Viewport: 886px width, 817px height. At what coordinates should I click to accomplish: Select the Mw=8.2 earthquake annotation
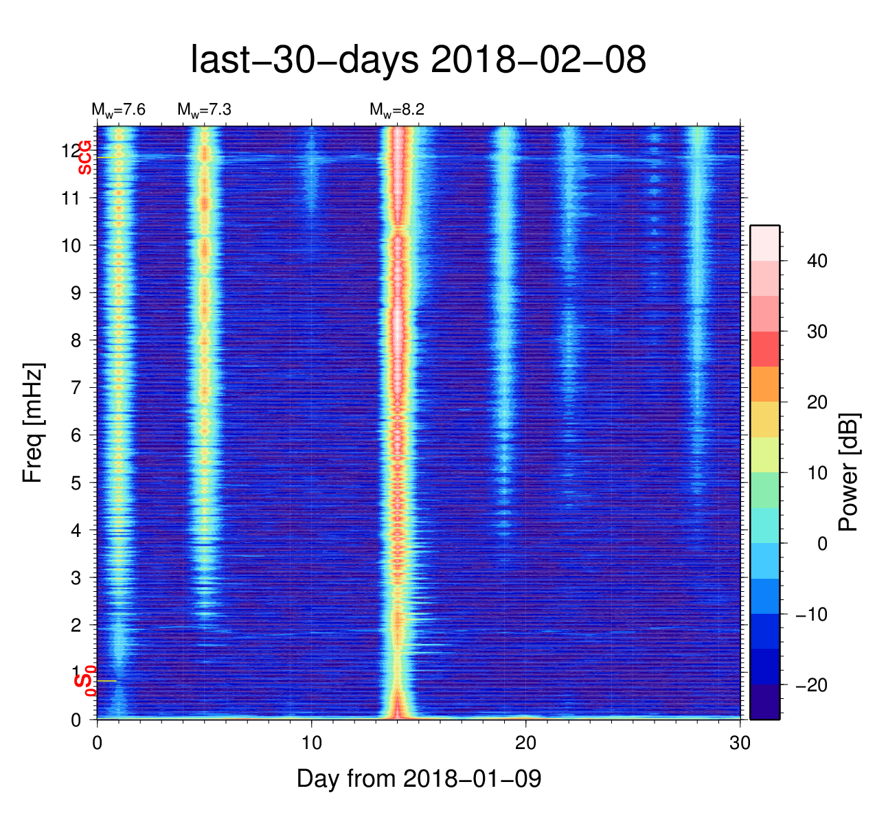point(396,110)
